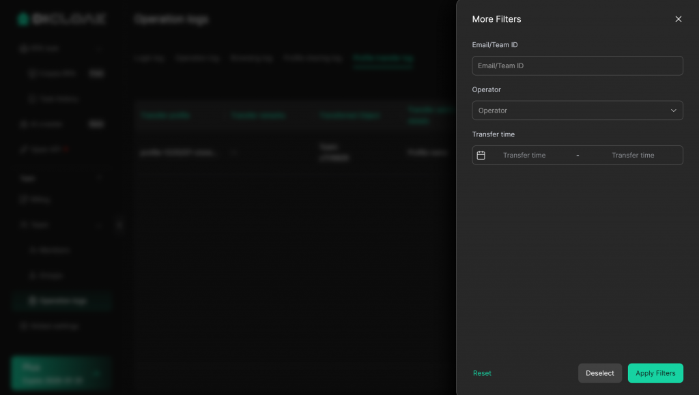The height and width of the screenshot is (395, 699).
Task: Click the first row in the log table
Action: click(x=294, y=153)
